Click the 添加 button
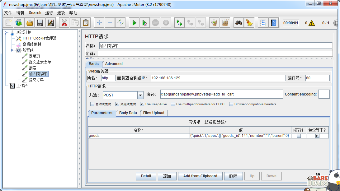The height and width of the screenshot is (191, 340). coord(167,176)
